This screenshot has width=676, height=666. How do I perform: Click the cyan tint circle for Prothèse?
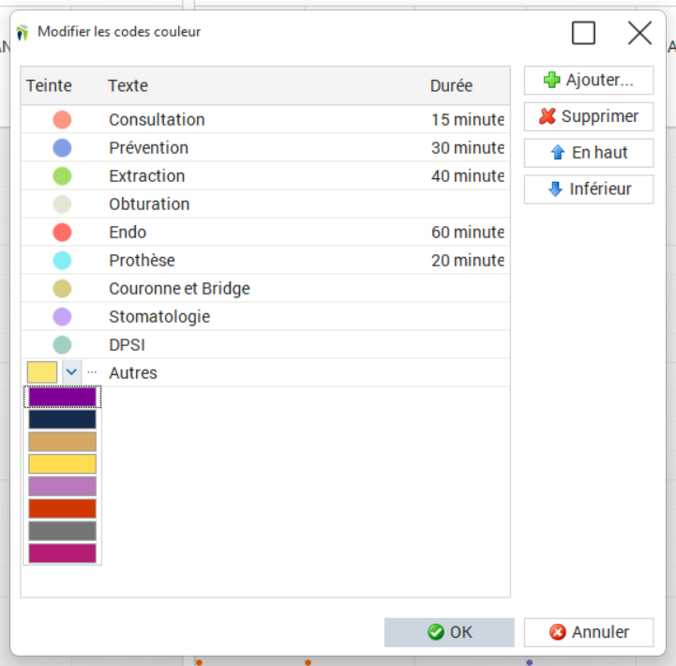tap(62, 261)
